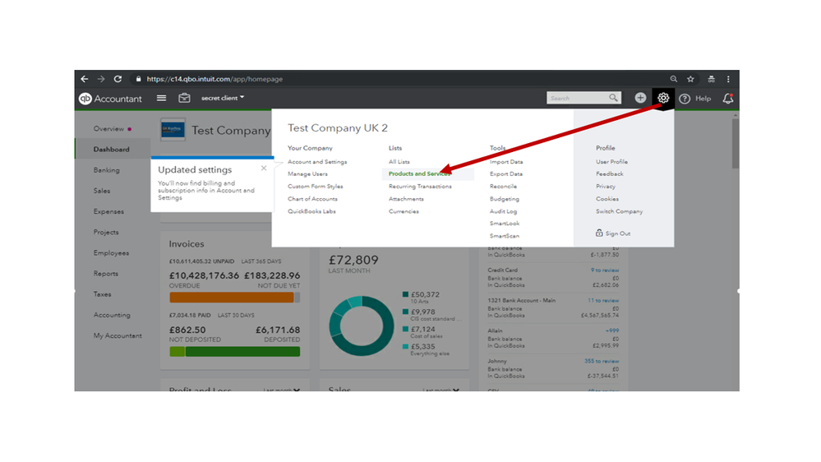This screenshot has height=462, width=821.
Task: Choose Export Data under Tools
Action: [x=506, y=174]
